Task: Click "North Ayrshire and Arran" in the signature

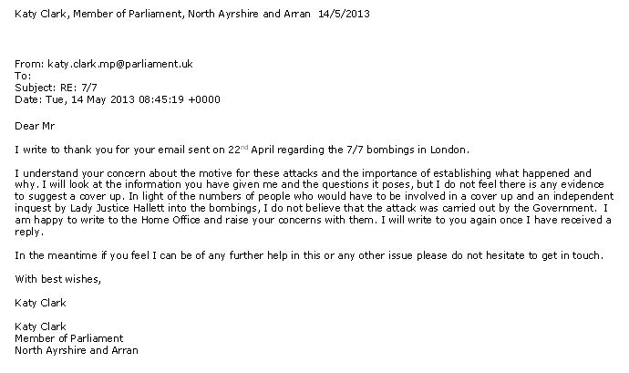Action: (x=77, y=349)
